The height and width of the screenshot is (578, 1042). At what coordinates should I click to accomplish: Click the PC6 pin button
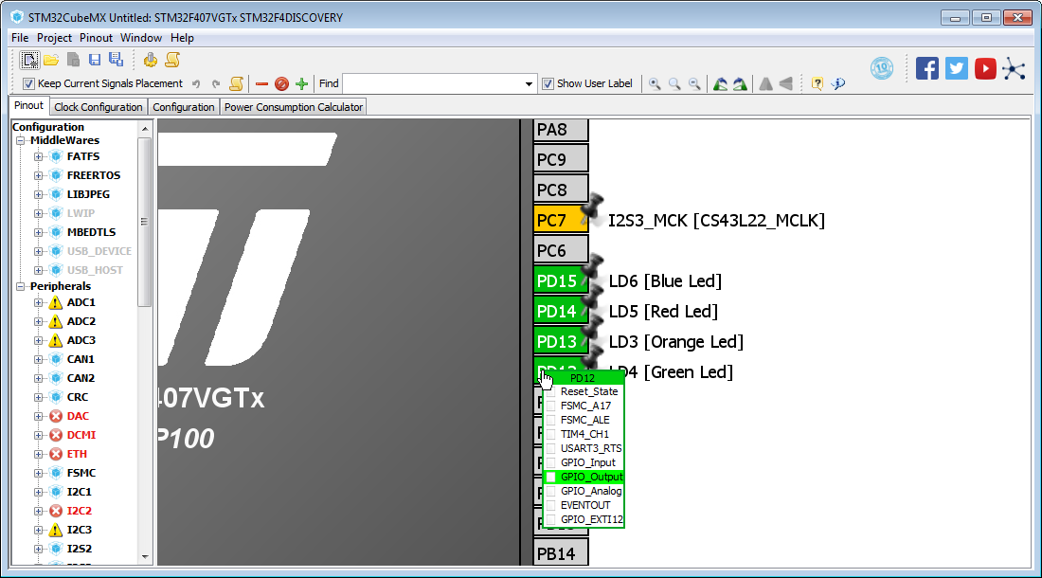[561, 250]
